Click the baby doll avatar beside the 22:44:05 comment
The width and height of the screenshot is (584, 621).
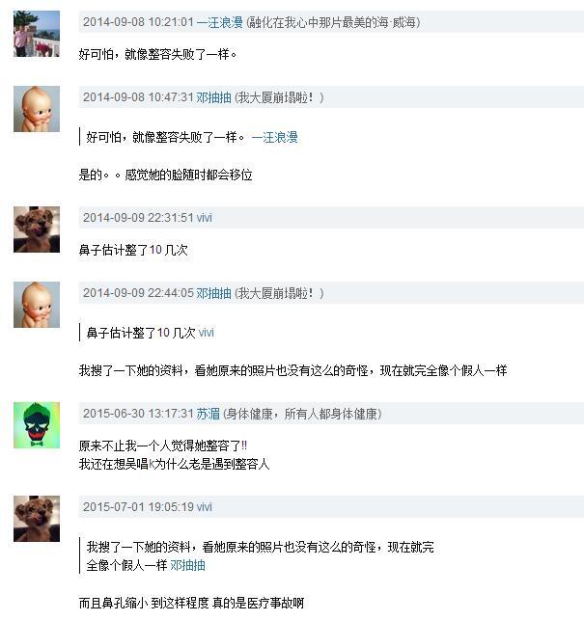click(x=37, y=305)
